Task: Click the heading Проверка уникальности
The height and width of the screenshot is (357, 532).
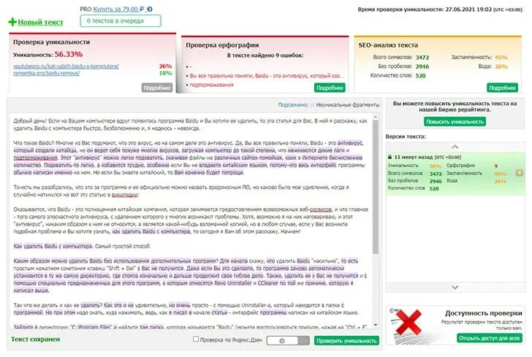Action: click(x=52, y=42)
